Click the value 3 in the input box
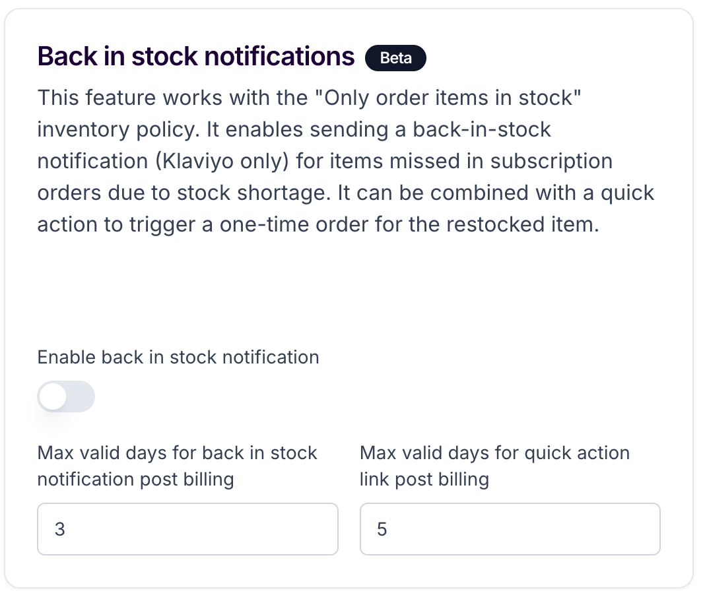The width and height of the screenshot is (705, 599). point(60,529)
